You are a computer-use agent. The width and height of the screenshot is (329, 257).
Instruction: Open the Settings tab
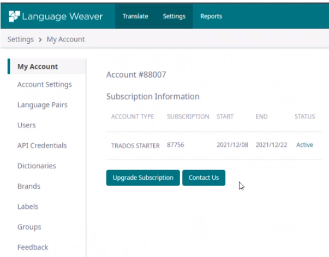[174, 16]
